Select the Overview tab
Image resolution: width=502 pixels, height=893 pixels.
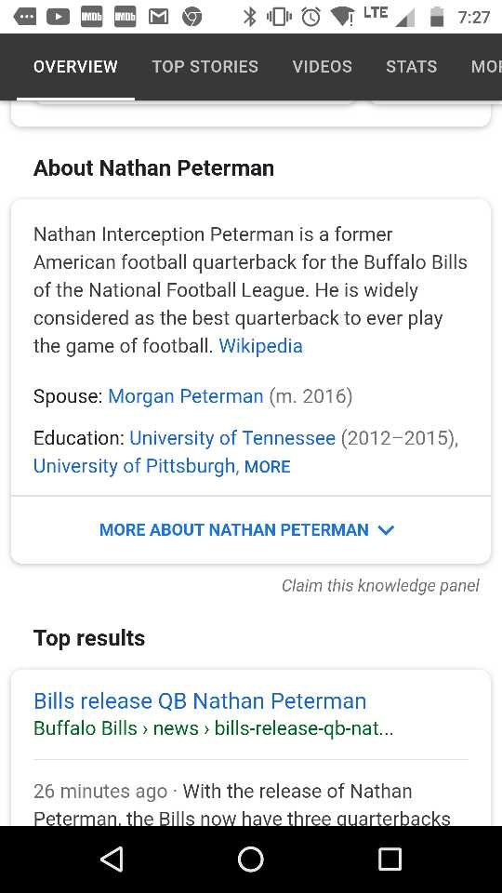pyautogui.click(x=75, y=67)
